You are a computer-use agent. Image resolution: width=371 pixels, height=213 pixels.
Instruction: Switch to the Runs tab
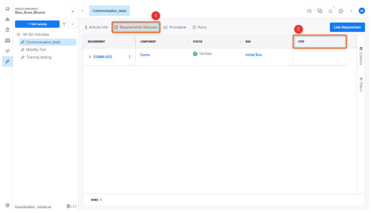(200, 27)
